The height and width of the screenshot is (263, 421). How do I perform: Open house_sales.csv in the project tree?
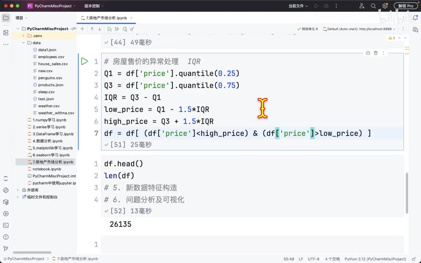[53, 64]
